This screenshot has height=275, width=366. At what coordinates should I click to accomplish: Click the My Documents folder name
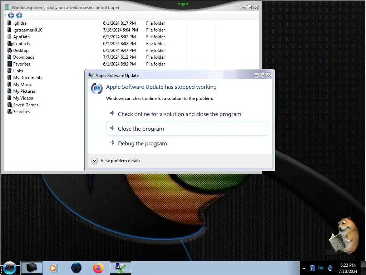tap(28, 77)
